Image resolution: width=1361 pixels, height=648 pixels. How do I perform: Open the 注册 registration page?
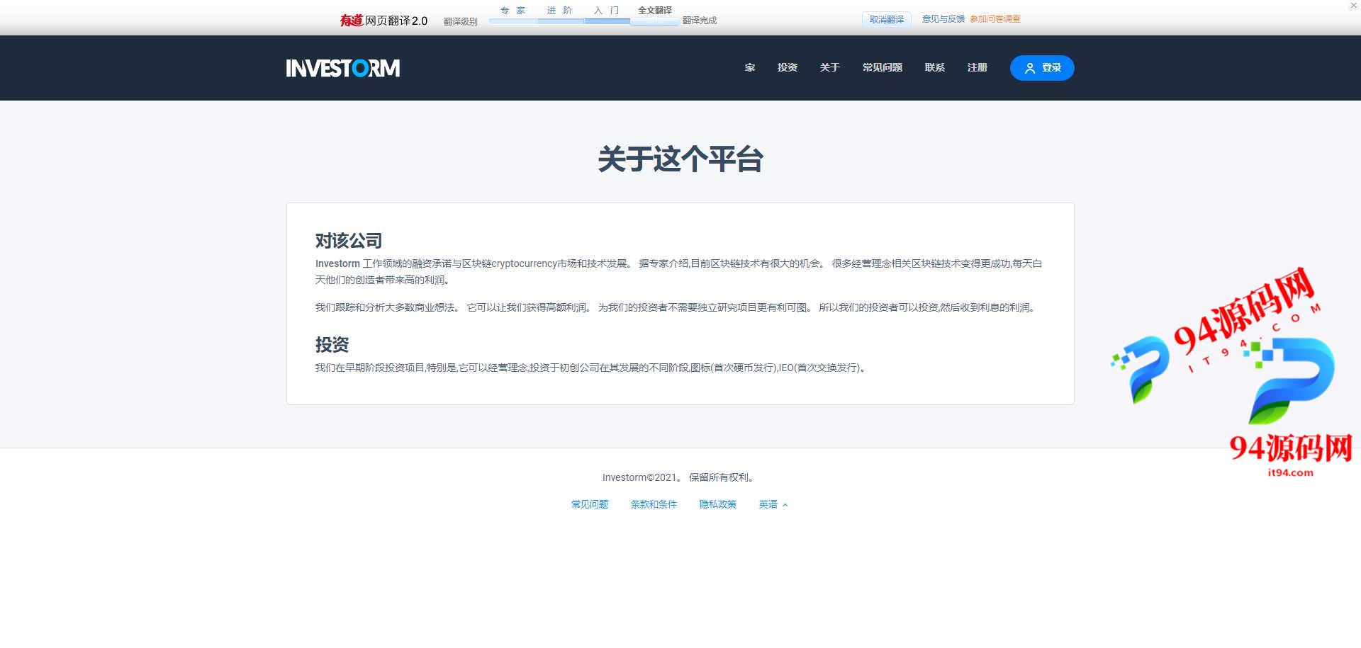(978, 67)
